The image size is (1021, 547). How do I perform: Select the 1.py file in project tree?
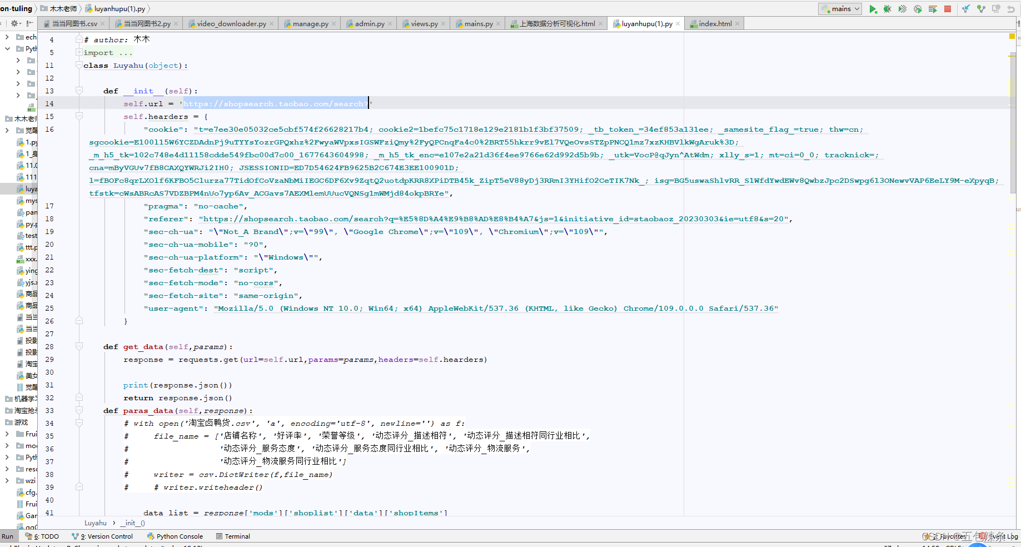(x=27, y=142)
